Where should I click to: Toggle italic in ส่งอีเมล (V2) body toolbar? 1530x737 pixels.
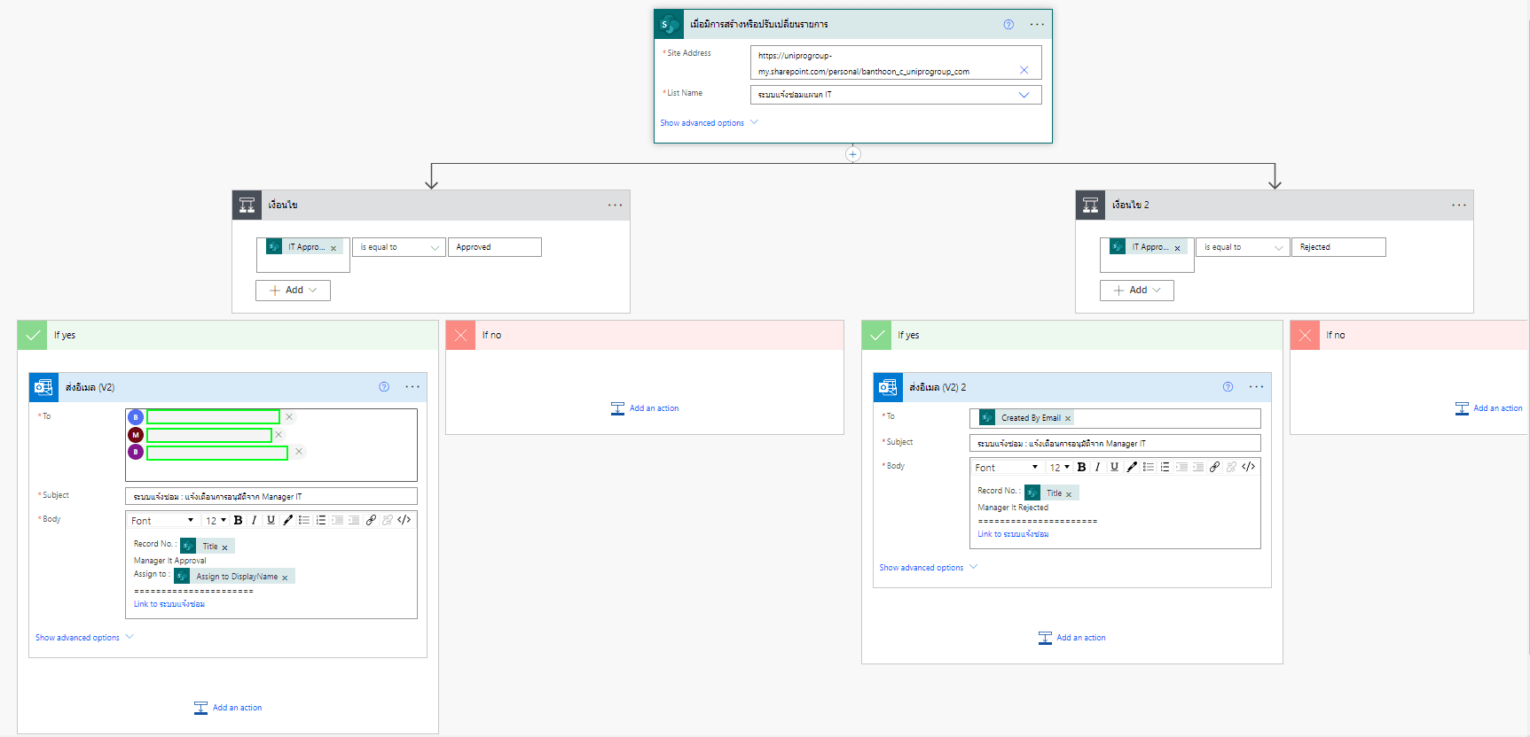pyautogui.click(x=254, y=520)
